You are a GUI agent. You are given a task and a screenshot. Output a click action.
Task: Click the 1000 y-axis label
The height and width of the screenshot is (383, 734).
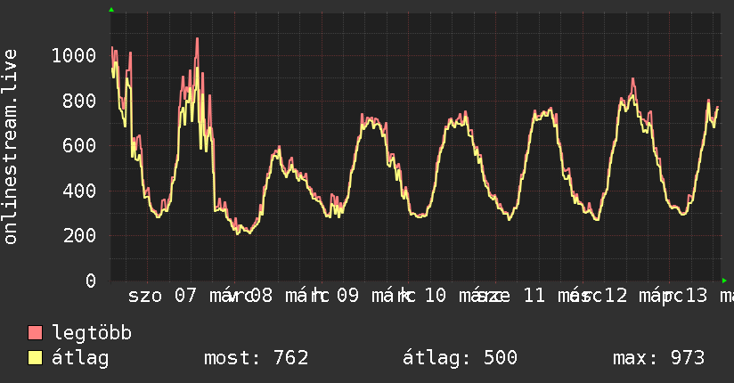pyautogui.click(x=74, y=56)
